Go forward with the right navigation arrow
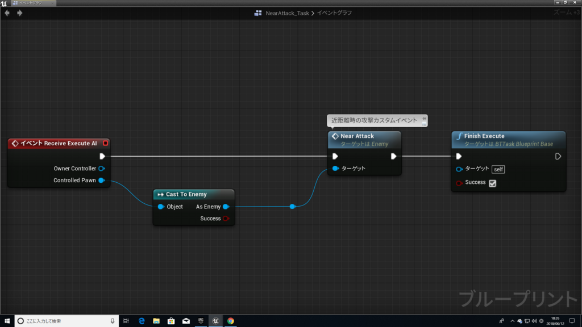Viewport: 582px width, 327px height. coord(20,13)
